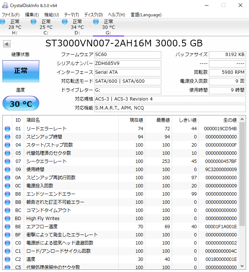
Task: Click status orb for エアフロー温度 row
Action: point(7,227)
